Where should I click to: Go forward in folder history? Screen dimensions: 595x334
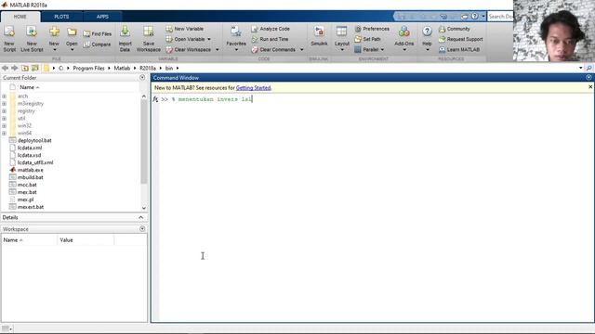15,68
